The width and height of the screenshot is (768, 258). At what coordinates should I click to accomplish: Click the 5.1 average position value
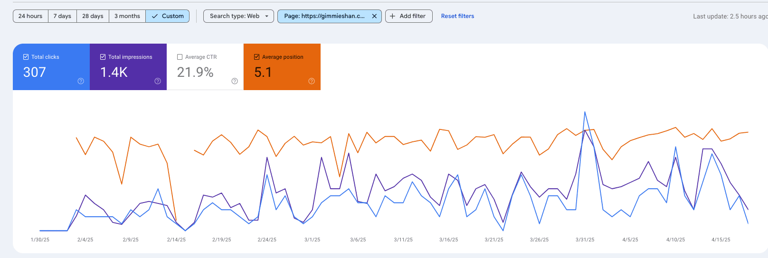263,72
